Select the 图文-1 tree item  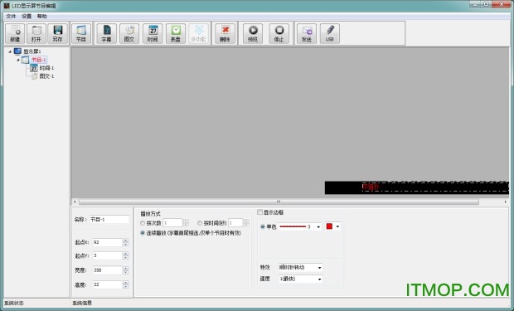(42, 76)
